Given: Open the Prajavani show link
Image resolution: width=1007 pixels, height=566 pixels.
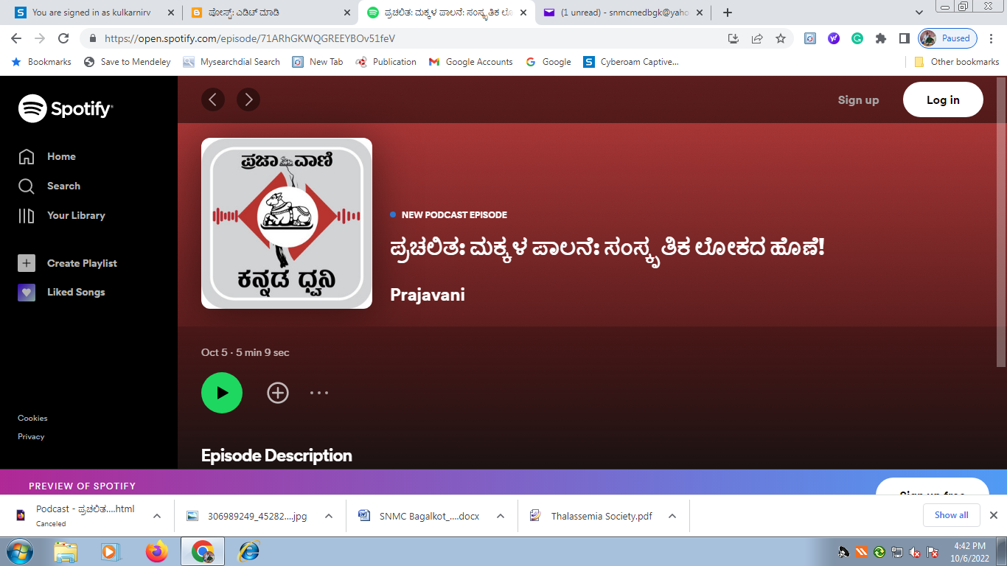Looking at the screenshot, I should [427, 296].
